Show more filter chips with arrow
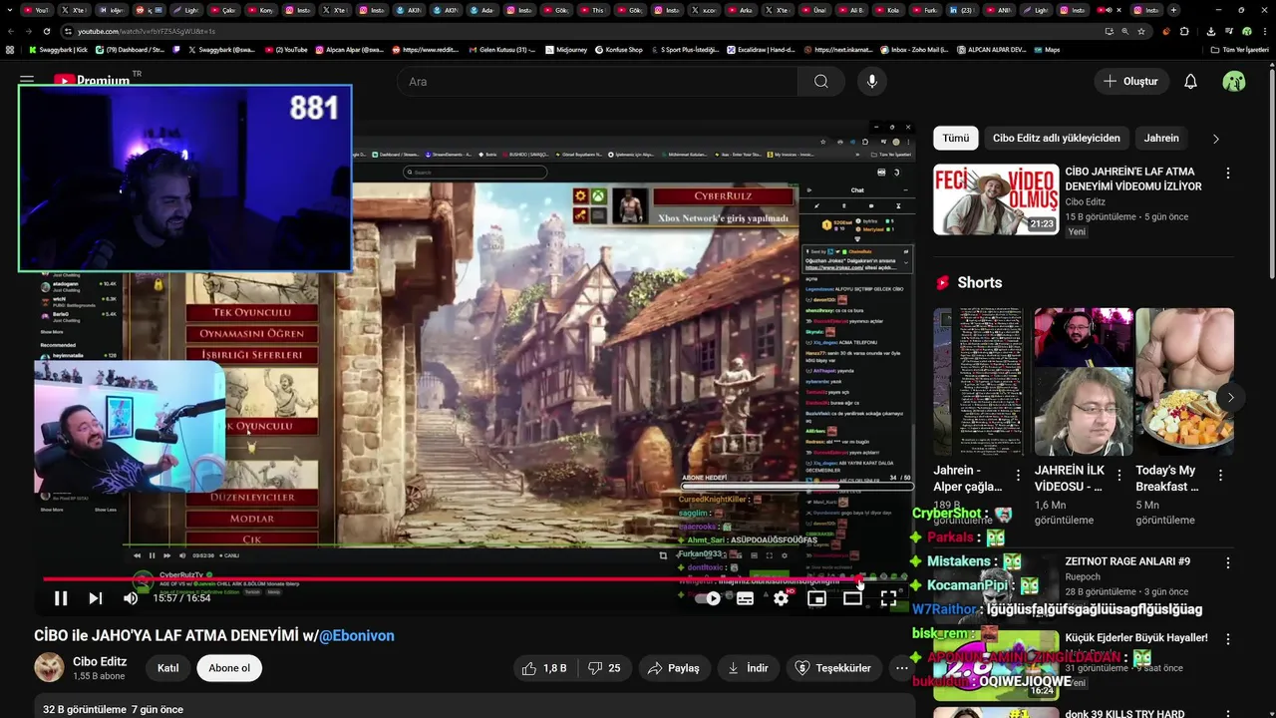The image size is (1276, 718). point(1215,139)
